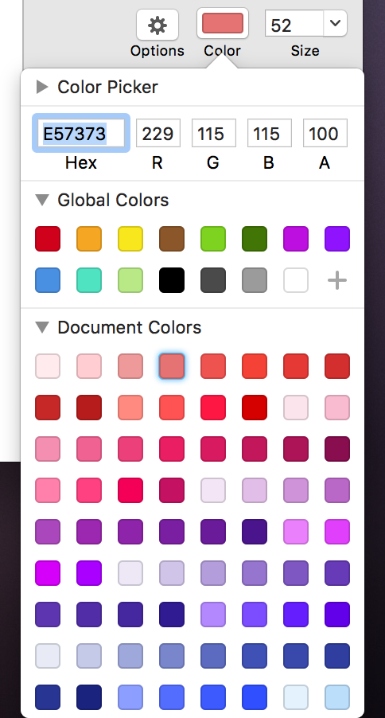Collapse the Global Colors section
Screen dimensions: 385x718
(x=42, y=200)
